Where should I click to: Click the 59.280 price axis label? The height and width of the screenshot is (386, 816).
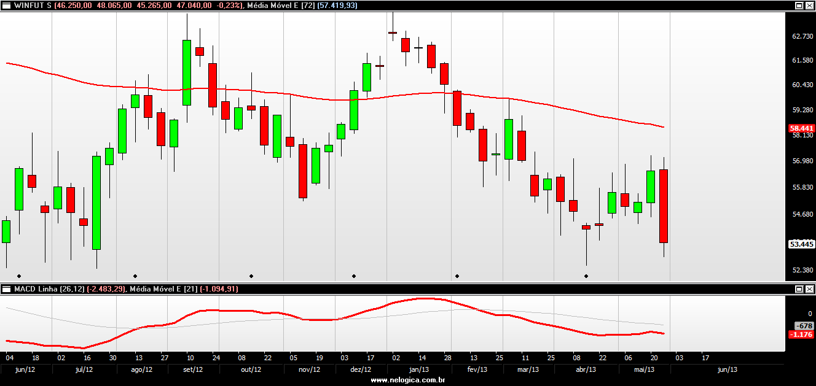[802, 110]
